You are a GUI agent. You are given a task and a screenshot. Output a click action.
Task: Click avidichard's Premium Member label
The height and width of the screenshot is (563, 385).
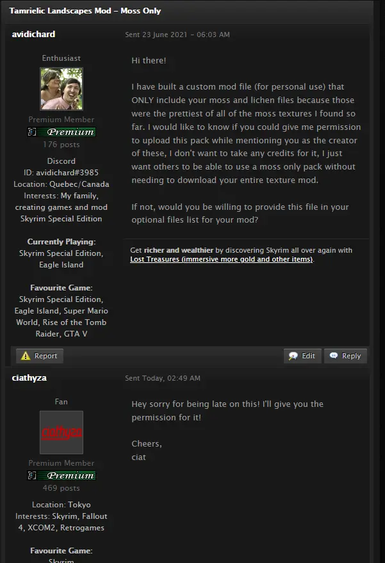[x=61, y=120]
